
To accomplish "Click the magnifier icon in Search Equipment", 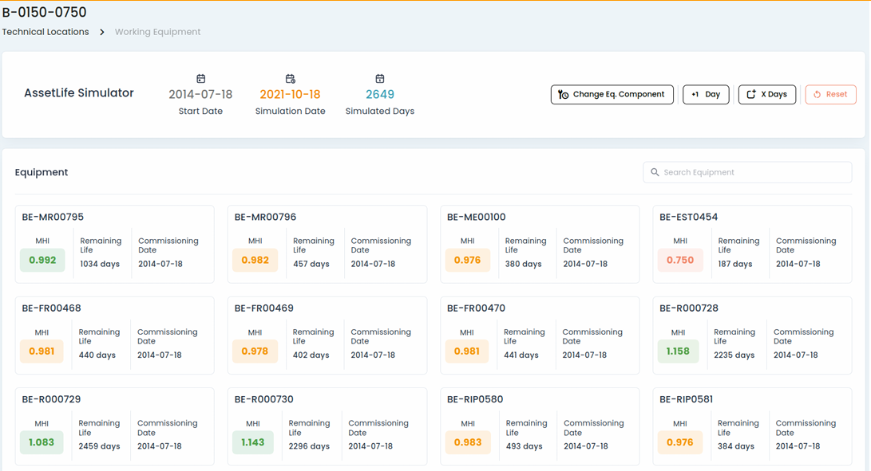I will [x=655, y=172].
